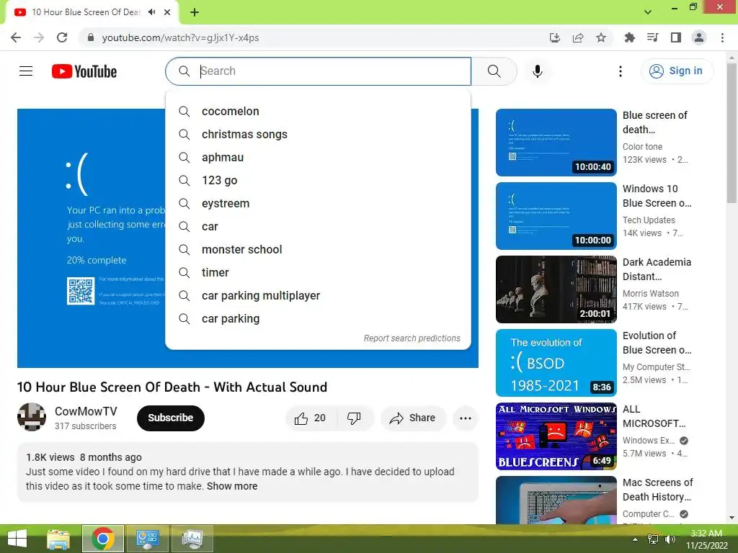Open Blue screen of death 10:00:40 thumbnail
738x553 pixels.
(556, 143)
